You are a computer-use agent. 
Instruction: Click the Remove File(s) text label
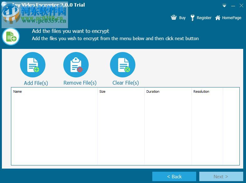click(80, 83)
